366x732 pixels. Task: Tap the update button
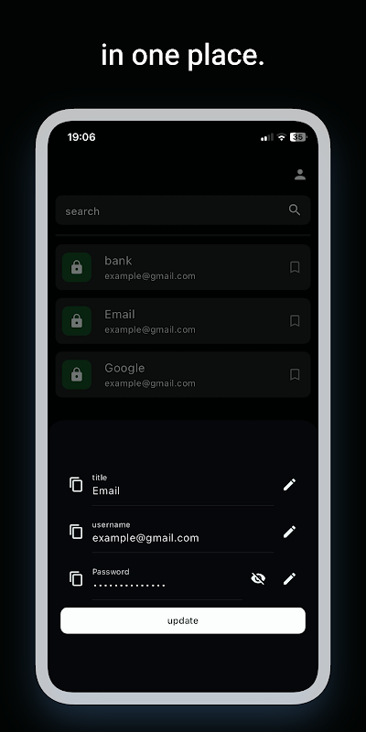pos(183,620)
